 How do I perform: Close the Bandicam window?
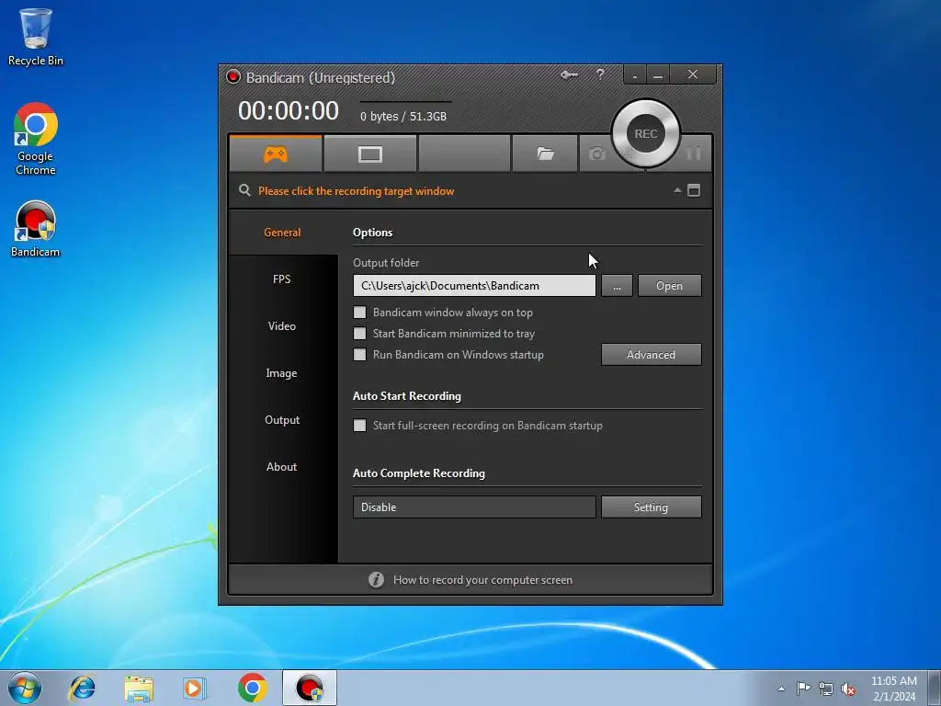coord(693,74)
